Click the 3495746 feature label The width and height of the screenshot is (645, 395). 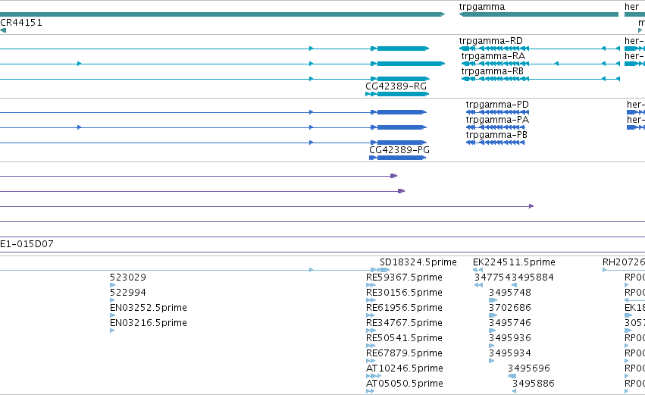click(x=509, y=323)
